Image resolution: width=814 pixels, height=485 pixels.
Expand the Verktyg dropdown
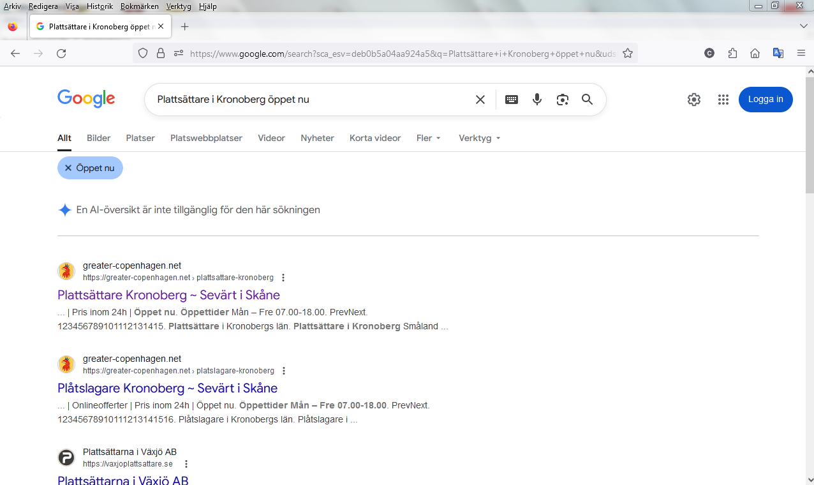[479, 138]
